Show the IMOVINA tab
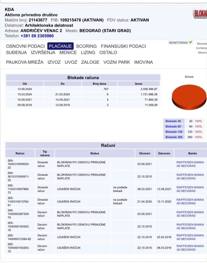 143,62
